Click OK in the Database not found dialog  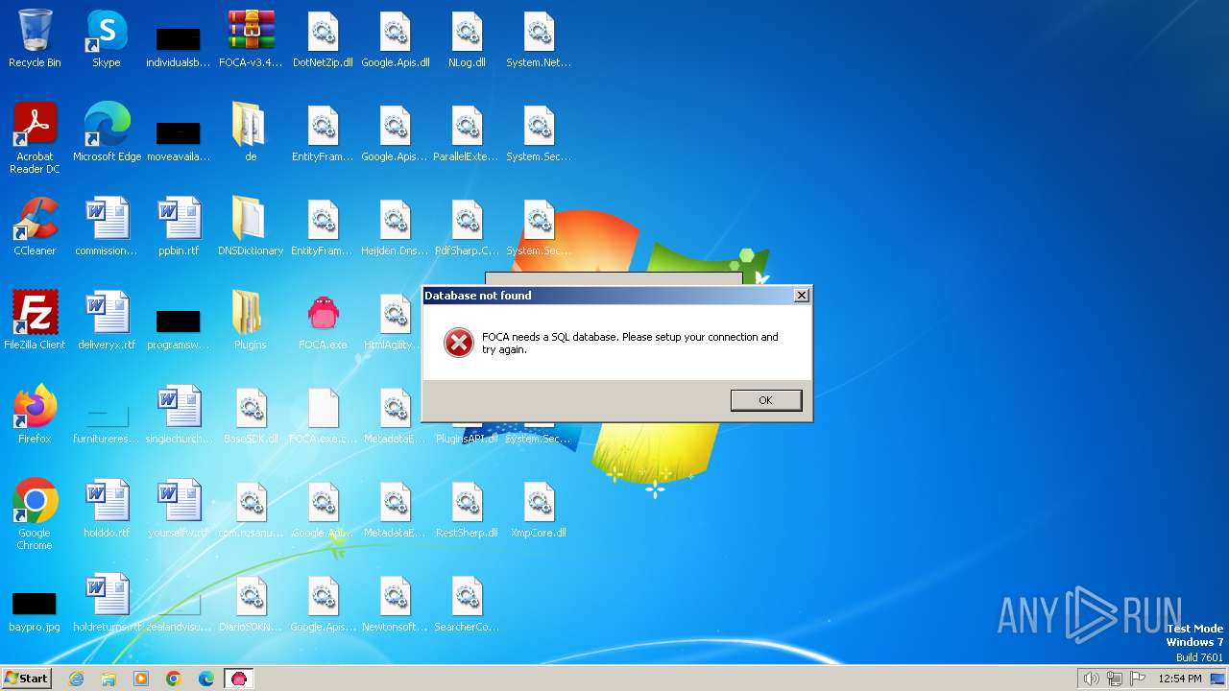tap(765, 400)
